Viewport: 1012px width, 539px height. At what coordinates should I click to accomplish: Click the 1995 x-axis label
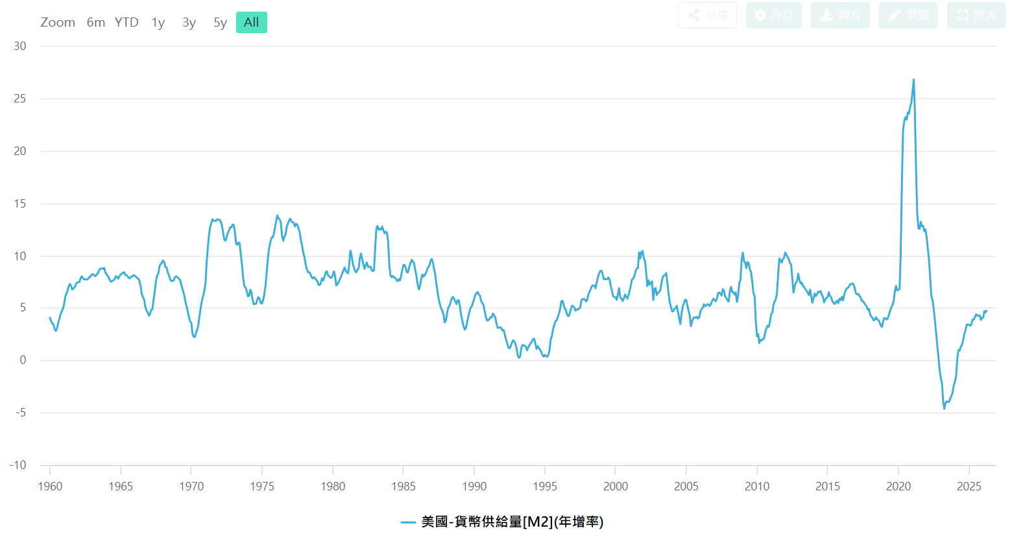(545, 486)
